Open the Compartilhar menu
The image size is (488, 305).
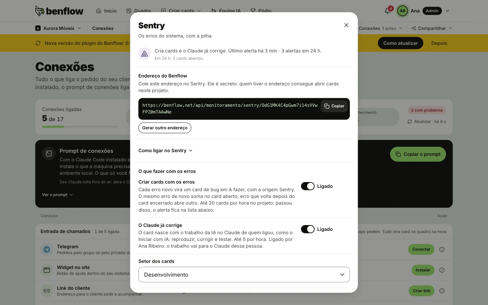tap(432, 28)
